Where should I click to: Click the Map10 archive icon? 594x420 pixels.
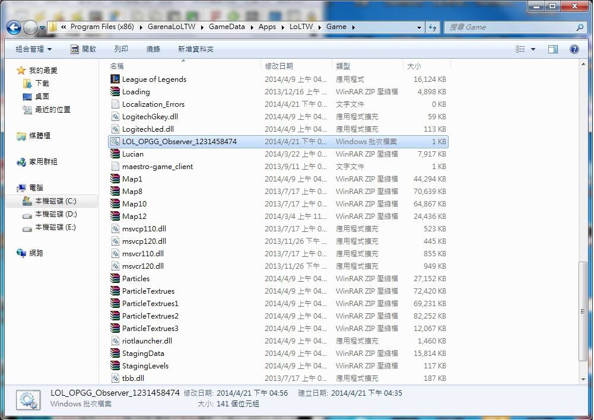tap(115, 203)
